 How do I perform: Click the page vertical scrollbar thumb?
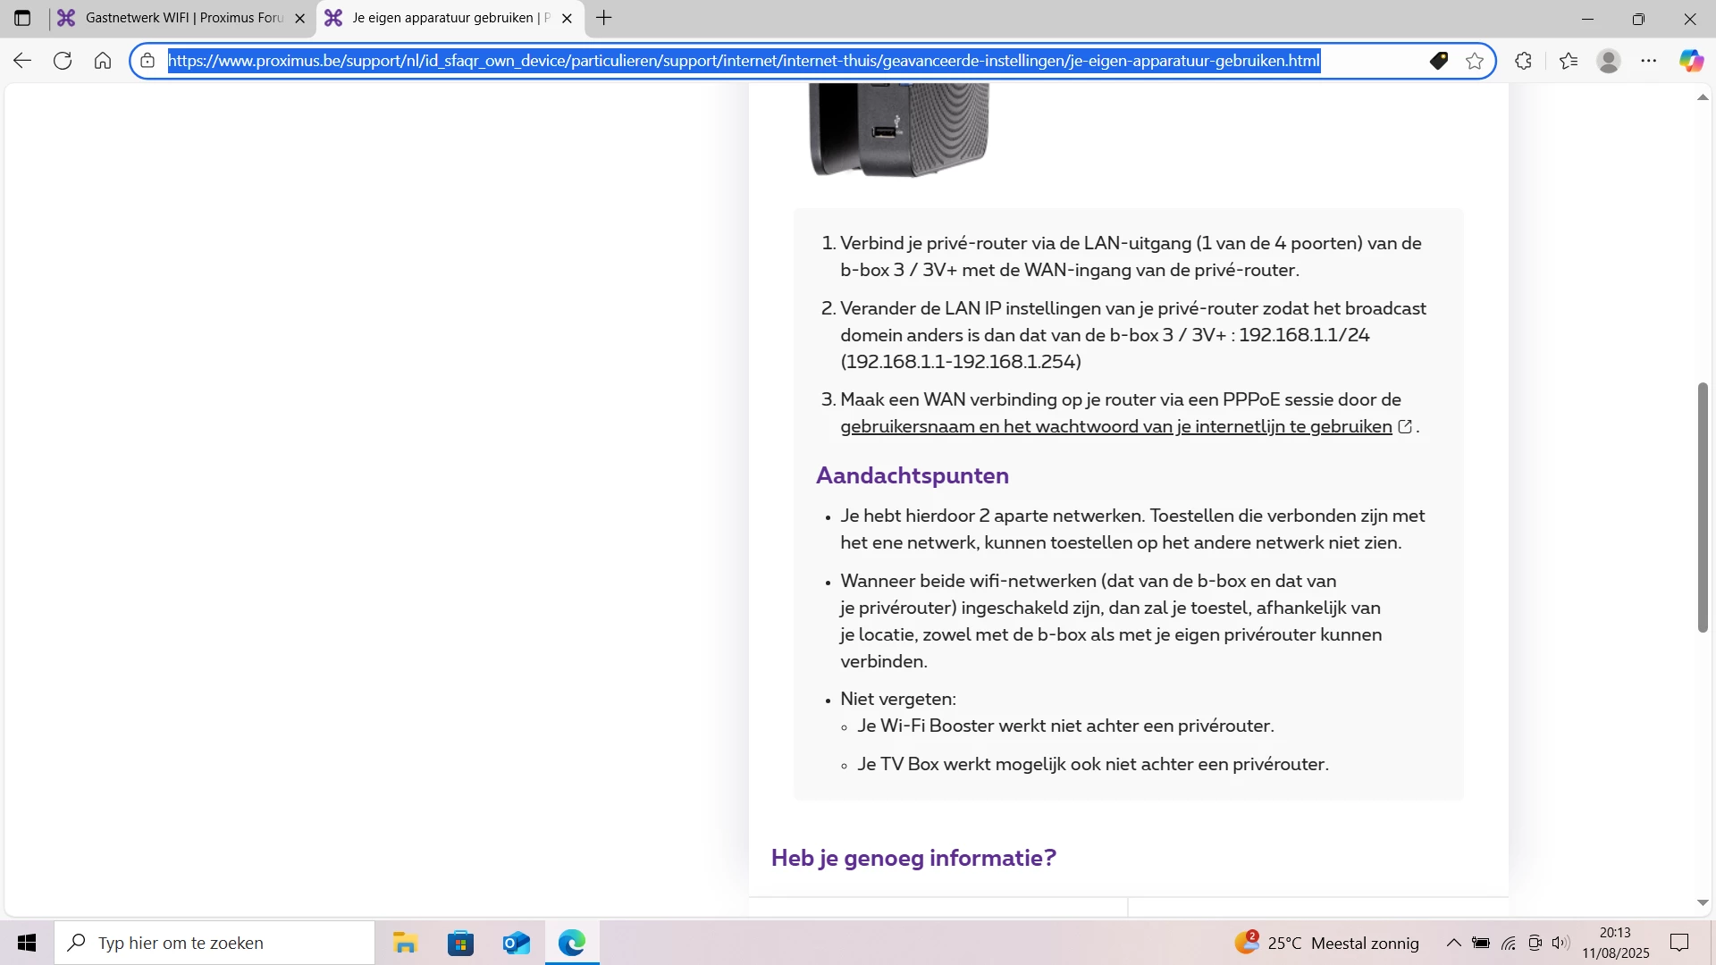[1703, 508]
